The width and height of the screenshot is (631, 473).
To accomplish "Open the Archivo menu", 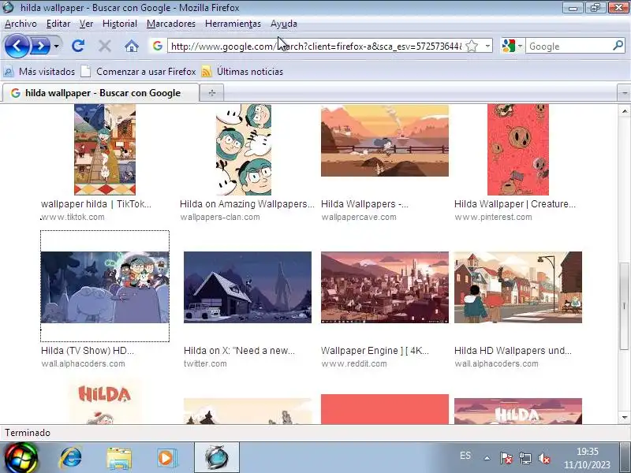I will (21, 24).
